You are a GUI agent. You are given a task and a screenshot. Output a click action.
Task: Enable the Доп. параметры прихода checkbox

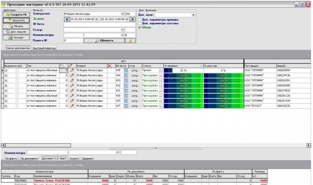pos(140,19)
